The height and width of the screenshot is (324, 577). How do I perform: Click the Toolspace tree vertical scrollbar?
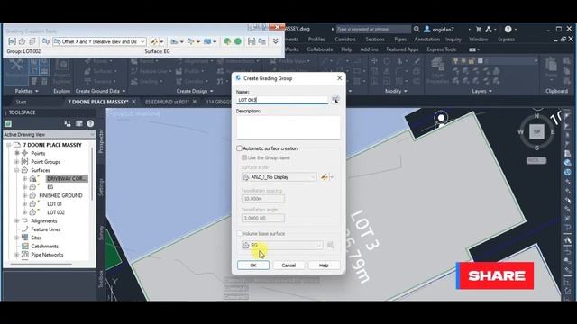tap(92, 174)
